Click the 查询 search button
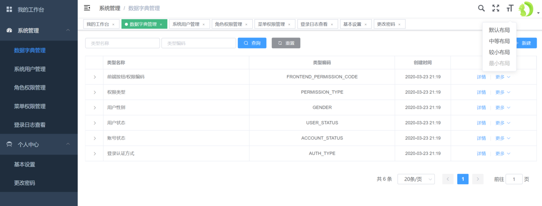 click(x=252, y=43)
